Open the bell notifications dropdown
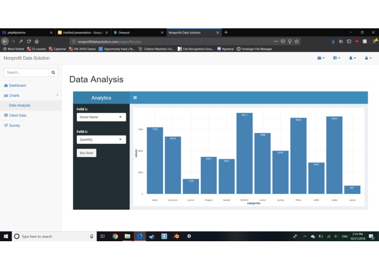379x269 pixels. (352, 58)
